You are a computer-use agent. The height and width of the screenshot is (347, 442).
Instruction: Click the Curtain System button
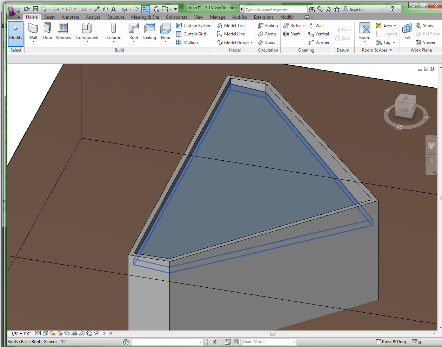point(194,26)
